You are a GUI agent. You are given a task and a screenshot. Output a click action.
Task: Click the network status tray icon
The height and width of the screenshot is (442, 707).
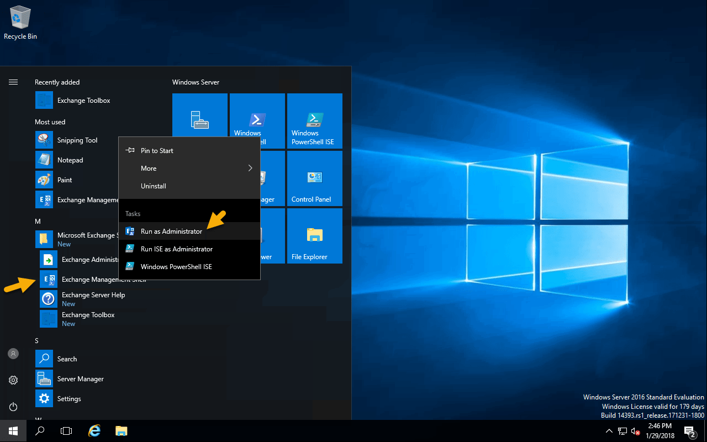pyautogui.click(x=622, y=431)
